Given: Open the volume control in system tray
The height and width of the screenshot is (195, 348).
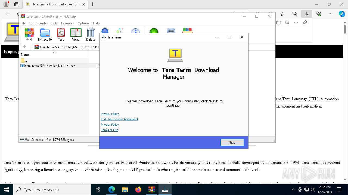Looking at the screenshot, I should (x=313, y=190).
